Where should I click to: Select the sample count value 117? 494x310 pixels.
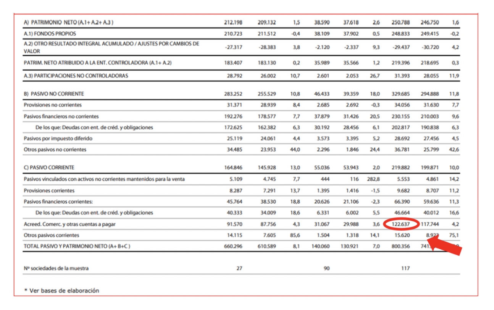point(405,268)
